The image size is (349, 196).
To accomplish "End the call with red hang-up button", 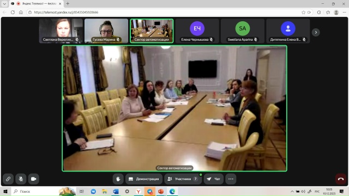I will 341,179.
